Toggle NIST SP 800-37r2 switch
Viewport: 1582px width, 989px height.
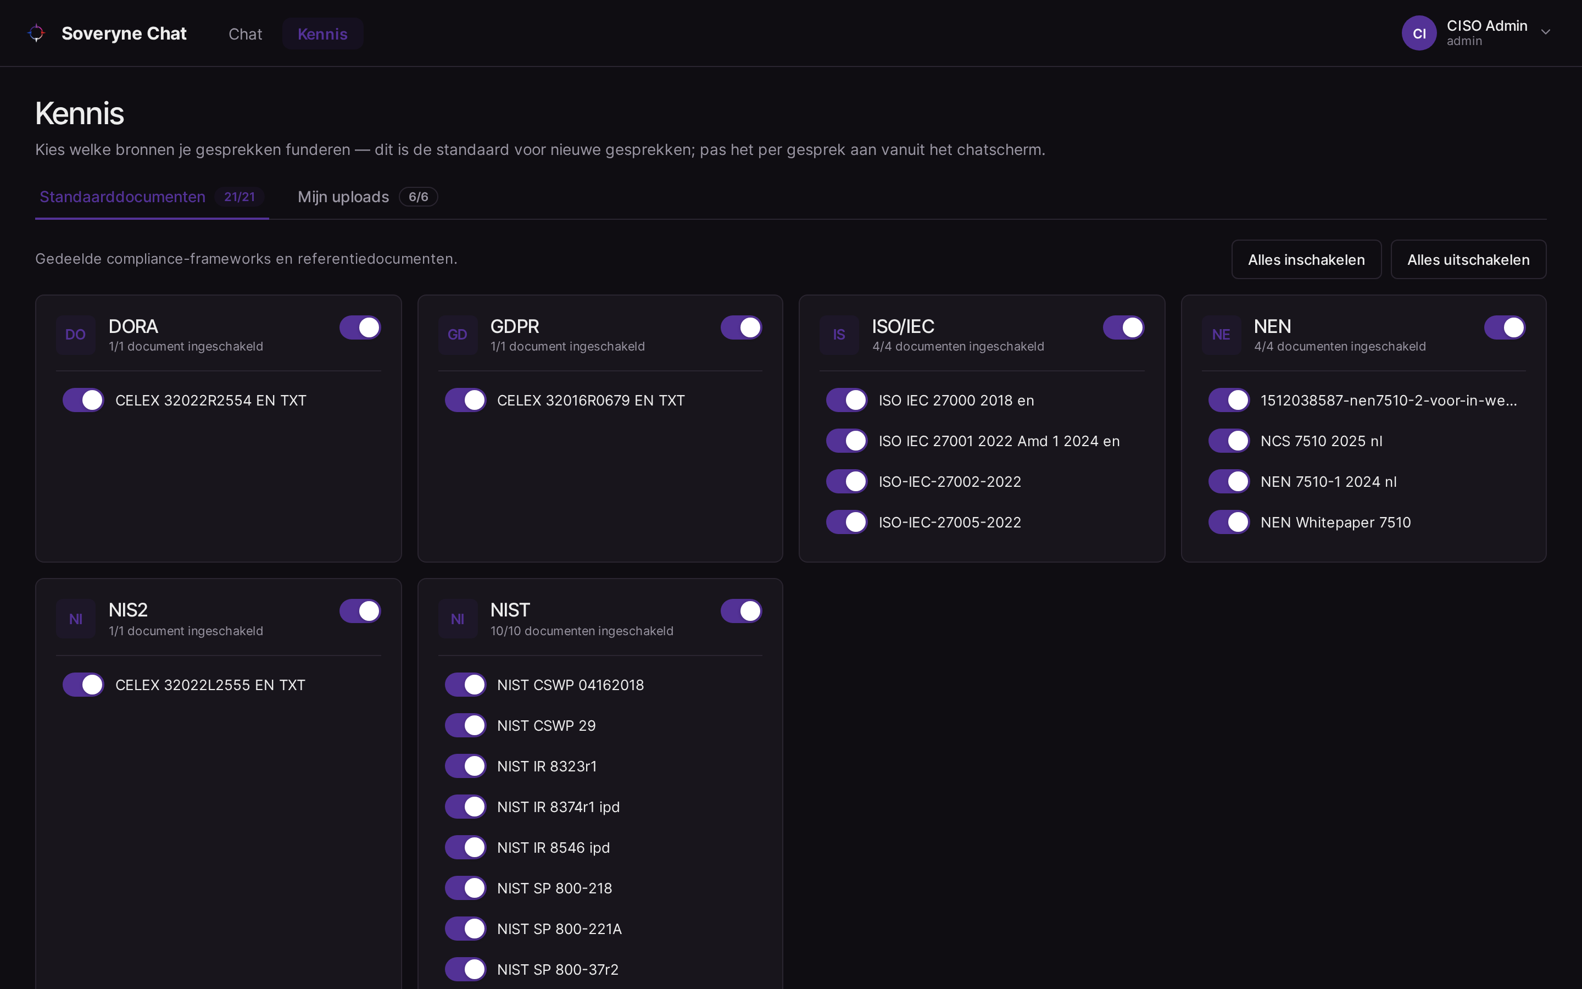coord(465,969)
